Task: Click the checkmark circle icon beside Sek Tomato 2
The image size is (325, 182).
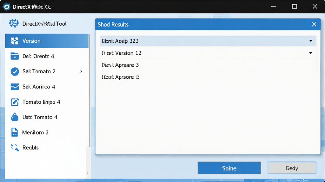Action: 15,72
